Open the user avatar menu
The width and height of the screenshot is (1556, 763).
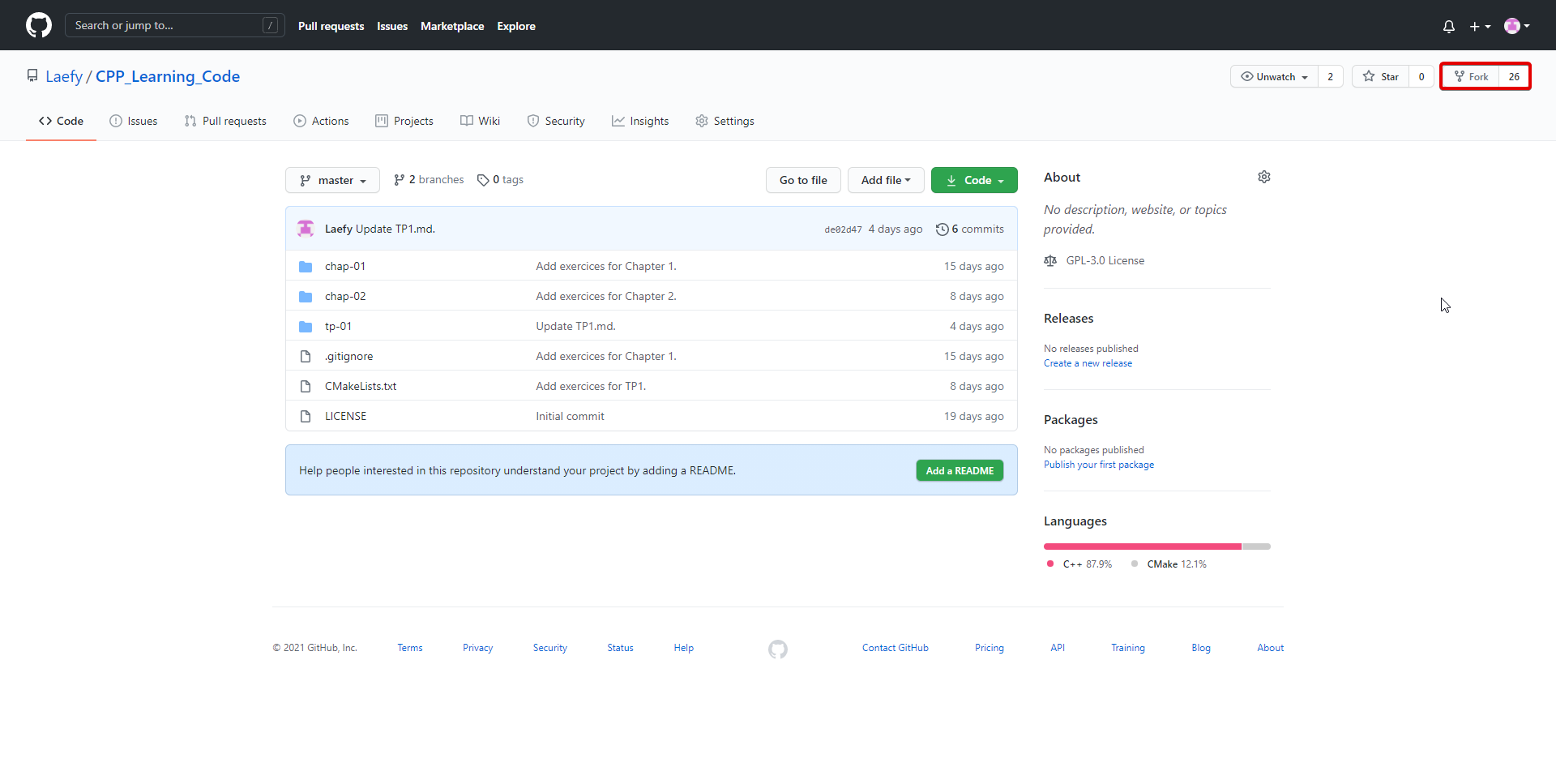1516,26
